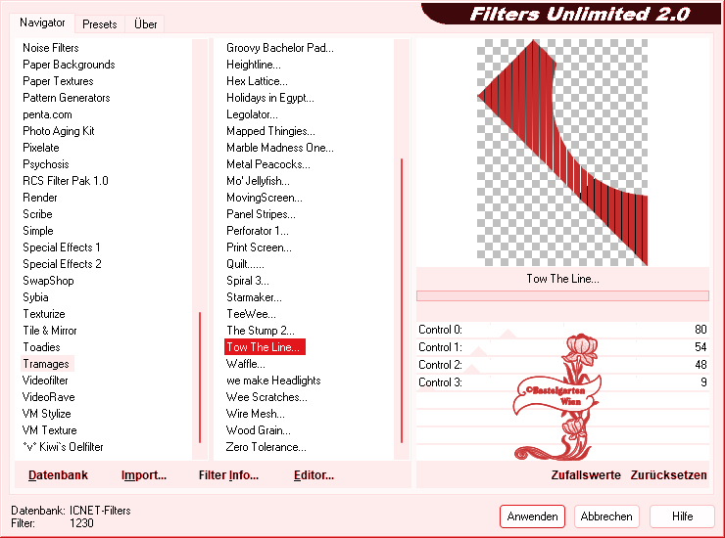Select Videofilter category
Screen dimensions: 725x538
(45, 381)
